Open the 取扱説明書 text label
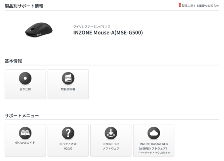This screenshot has height=161, width=224. coord(68,90)
